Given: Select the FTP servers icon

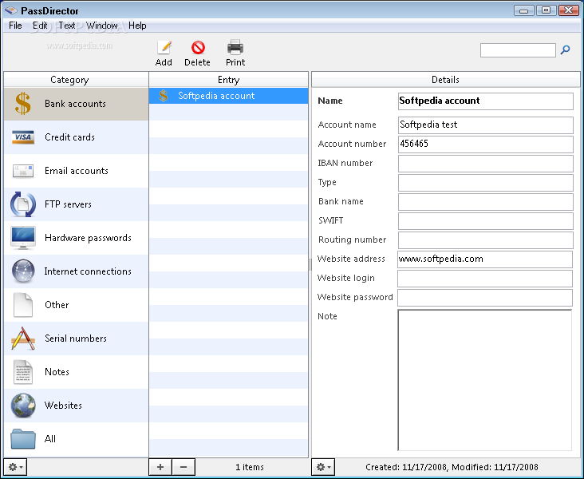Looking at the screenshot, I should [22, 204].
